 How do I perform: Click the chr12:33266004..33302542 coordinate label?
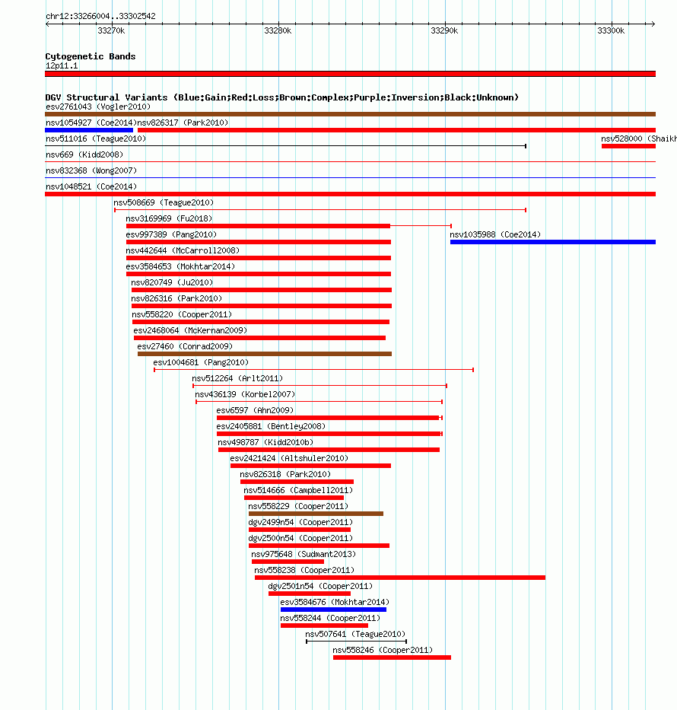(x=100, y=16)
